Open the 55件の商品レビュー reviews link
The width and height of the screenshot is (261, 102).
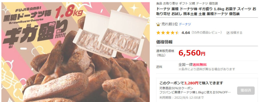tap(207, 32)
